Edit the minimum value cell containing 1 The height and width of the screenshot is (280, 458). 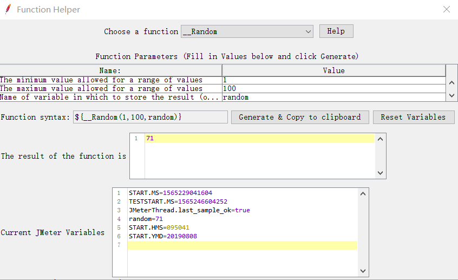point(334,80)
